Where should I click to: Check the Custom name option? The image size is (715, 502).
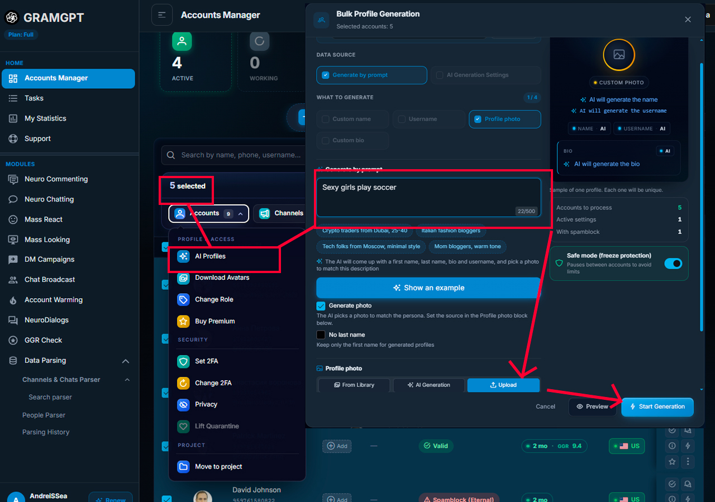click(326, 119)
